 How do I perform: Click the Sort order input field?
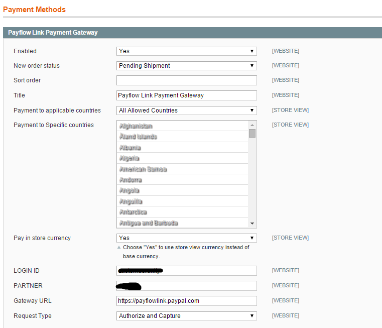coord(187,80)
